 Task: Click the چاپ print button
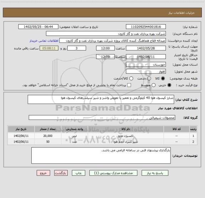click(78, 173)
